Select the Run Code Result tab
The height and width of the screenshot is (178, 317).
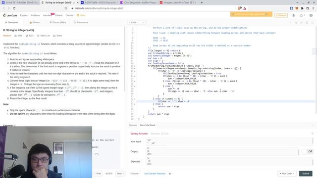148,125
